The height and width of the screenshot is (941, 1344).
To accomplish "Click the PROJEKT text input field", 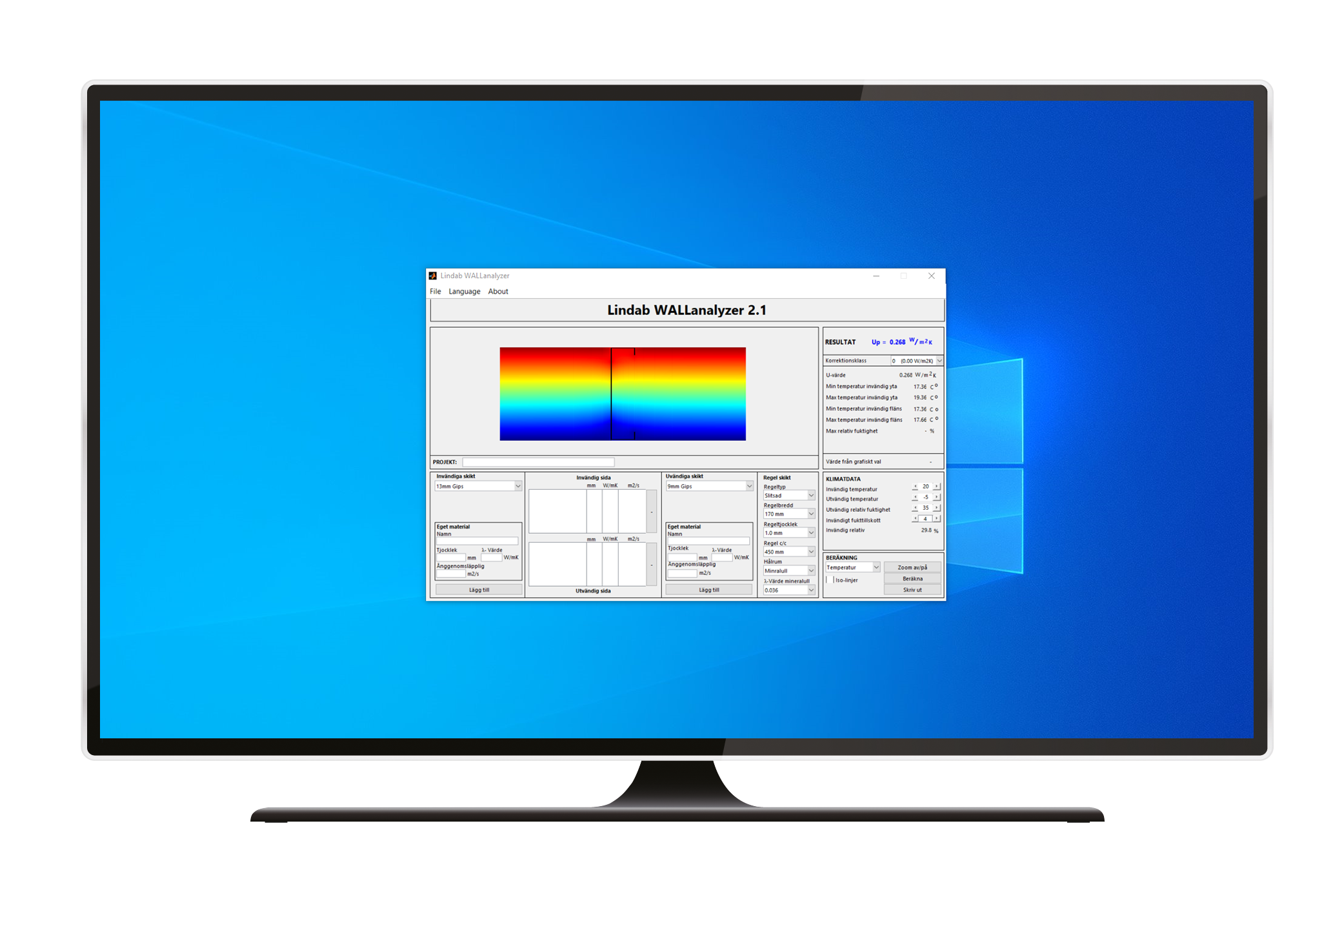I will tap(538, 462).
